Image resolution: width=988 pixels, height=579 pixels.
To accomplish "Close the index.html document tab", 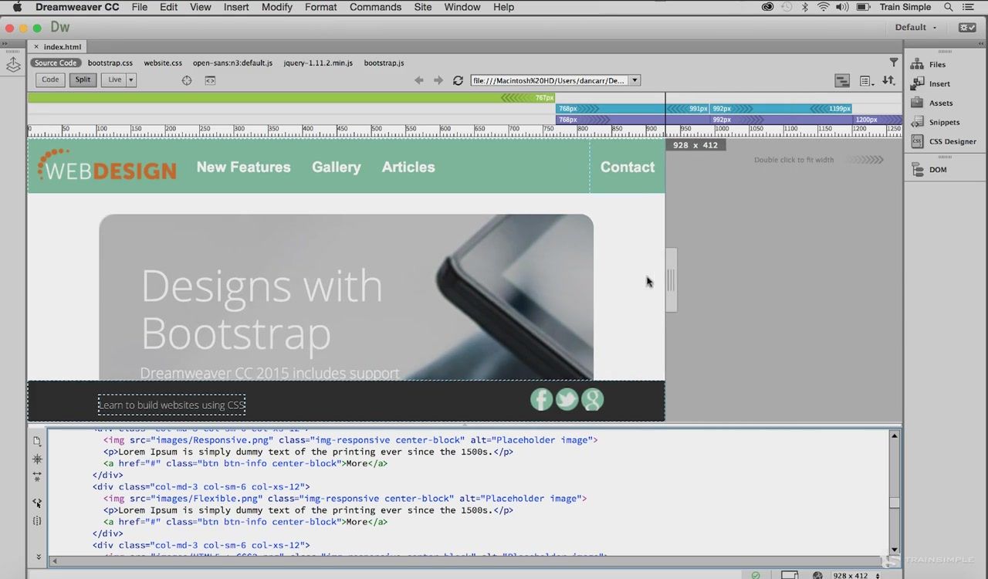I will coord(36,47).
